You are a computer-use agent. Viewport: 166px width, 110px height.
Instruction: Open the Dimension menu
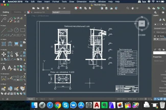[81, 2]
